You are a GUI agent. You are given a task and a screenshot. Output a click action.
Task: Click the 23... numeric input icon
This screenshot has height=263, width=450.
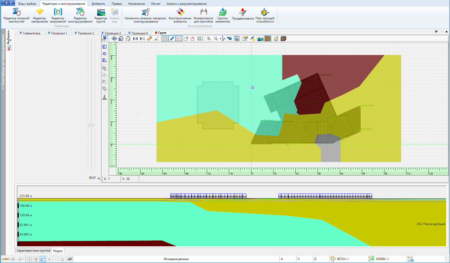tap(200, 38)
